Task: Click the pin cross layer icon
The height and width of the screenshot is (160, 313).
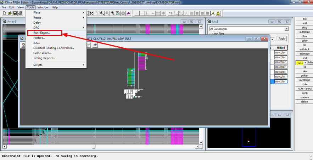Action: point(153,13)
